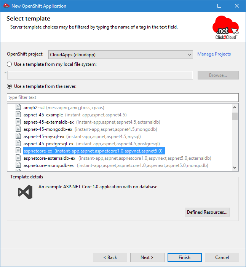Screen dimensions: 246x267
Task: Select 'Use a template from the server' option
Action: [x=10, y=86]
